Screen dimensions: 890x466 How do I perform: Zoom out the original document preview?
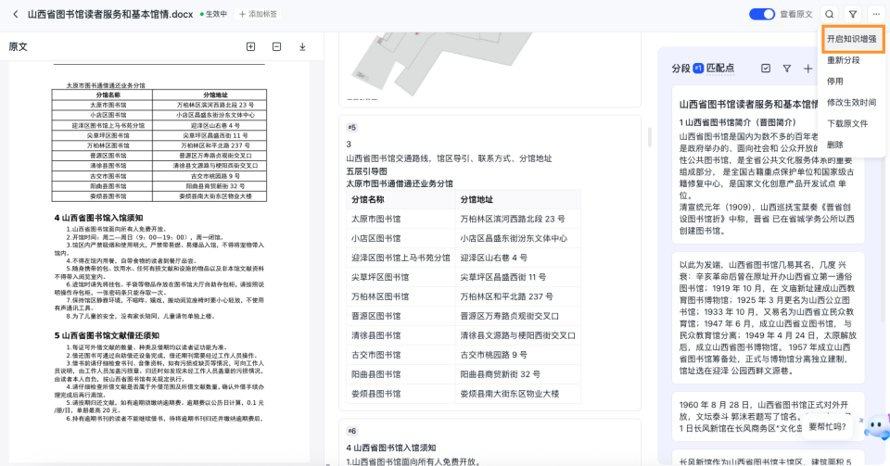point(276,46)
